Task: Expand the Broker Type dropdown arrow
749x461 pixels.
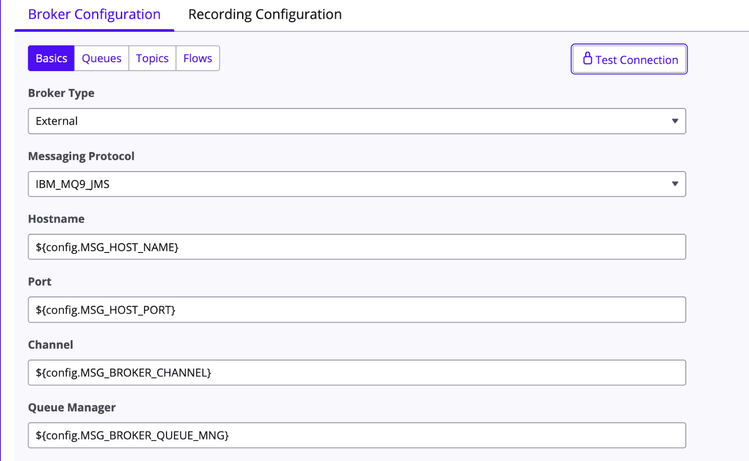Action: (675, 121)
